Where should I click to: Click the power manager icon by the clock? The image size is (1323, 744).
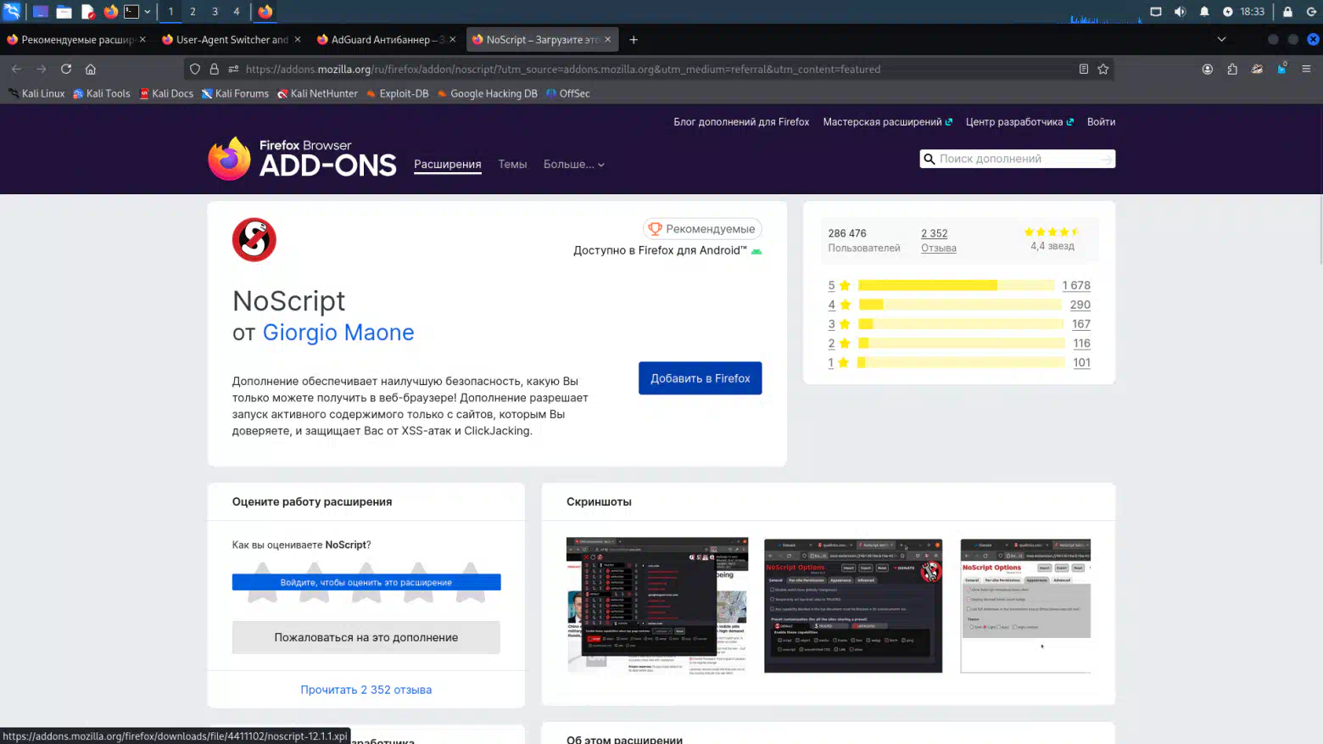(1227, 12)
